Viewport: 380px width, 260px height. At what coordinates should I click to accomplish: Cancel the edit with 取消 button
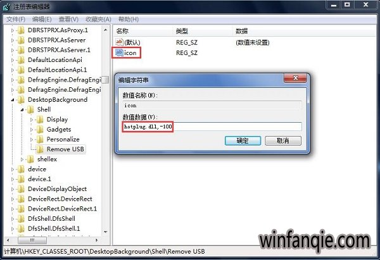click(283, 140)
